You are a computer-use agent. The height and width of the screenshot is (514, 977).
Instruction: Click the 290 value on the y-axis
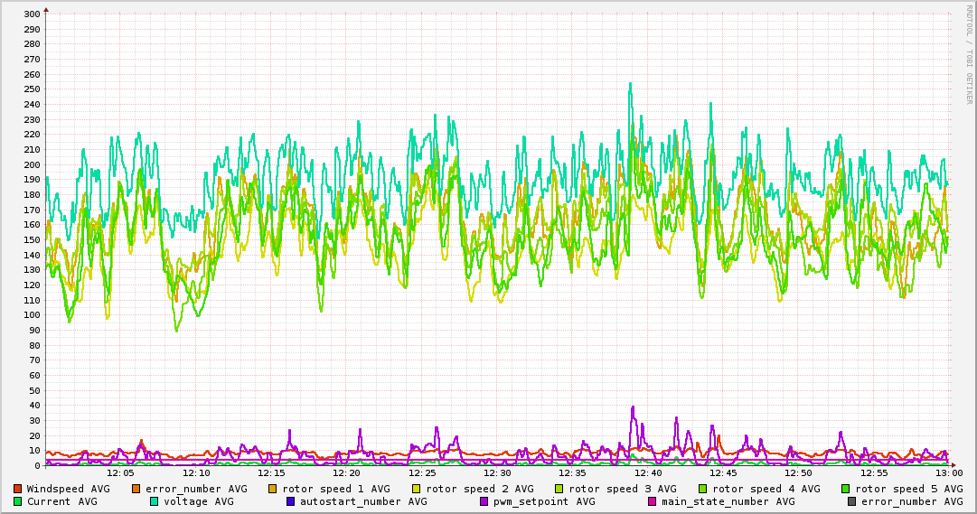point(33,29)
